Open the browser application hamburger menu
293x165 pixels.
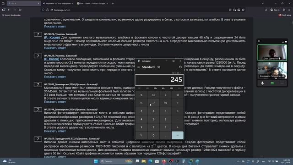289,10
